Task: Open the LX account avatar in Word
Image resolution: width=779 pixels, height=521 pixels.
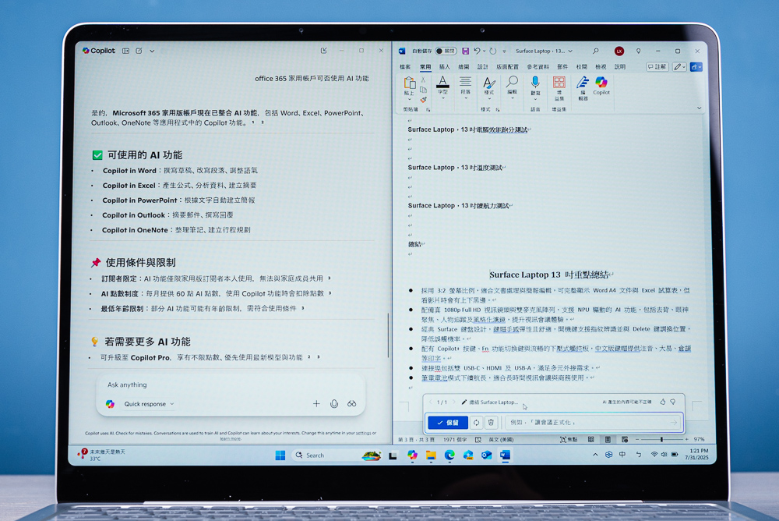Action: [x=619, y=51]
